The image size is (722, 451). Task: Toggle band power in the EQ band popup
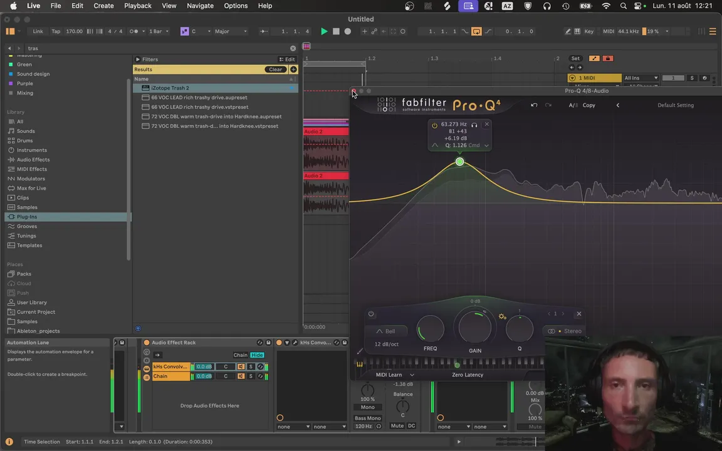tap(434, 125)
